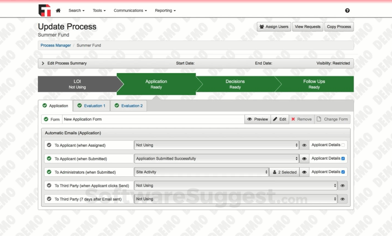Preview Third Party (when Applicant clicks Send) email

pos(343,185)
